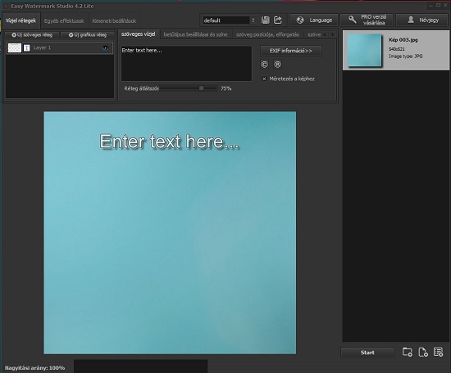Insert the copyright © symbol
451x373 pixels.
pos(264,65)
